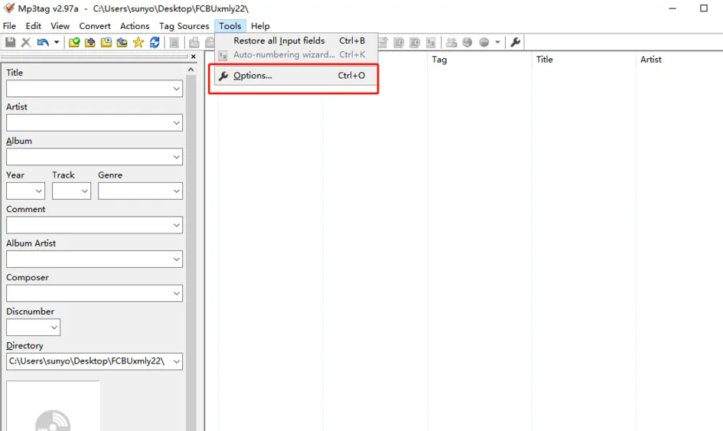Image resolution: width=723 pixels, height=431 pixels.
Task: Open the Convert menu
Action: 95,26
